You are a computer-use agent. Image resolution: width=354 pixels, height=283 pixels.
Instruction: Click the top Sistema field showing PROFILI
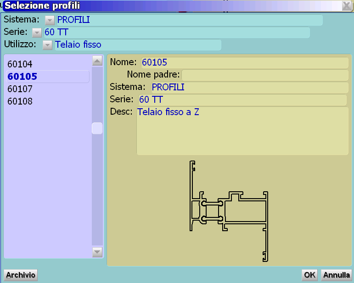(190, 20)
